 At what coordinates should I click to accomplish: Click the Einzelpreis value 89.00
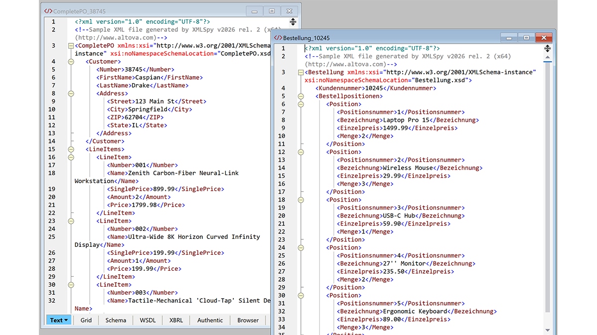click(392, 320)
